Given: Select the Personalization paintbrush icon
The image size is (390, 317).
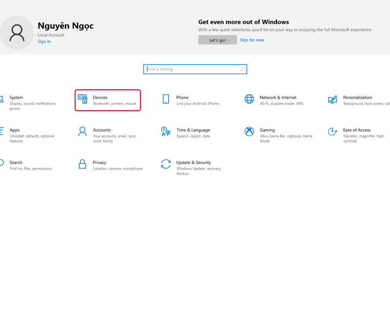Looking at the screenshot, I should [332, 99].
